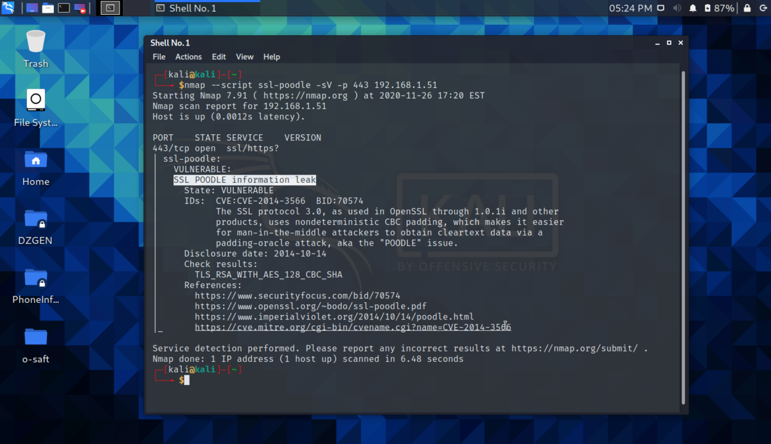Click the panel clock showing 05:24 PM

(630, 8)
